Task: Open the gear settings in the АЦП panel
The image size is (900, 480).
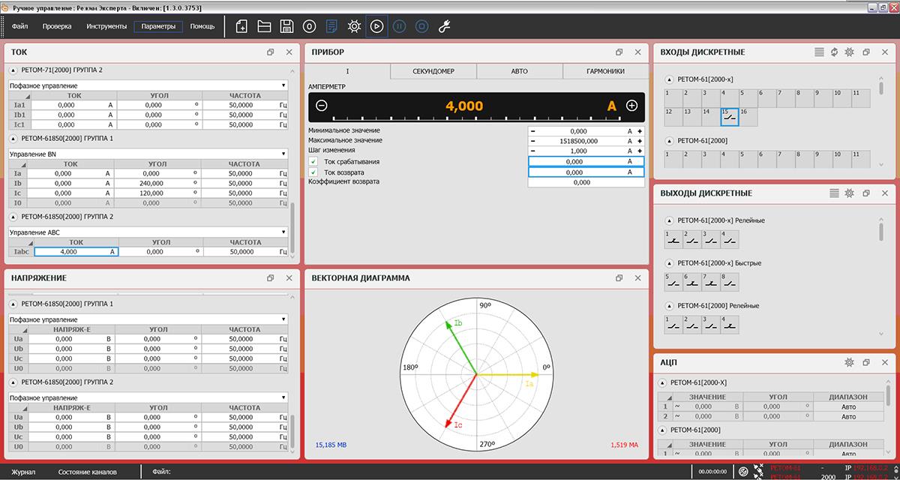Action: [x=849, y=362]
